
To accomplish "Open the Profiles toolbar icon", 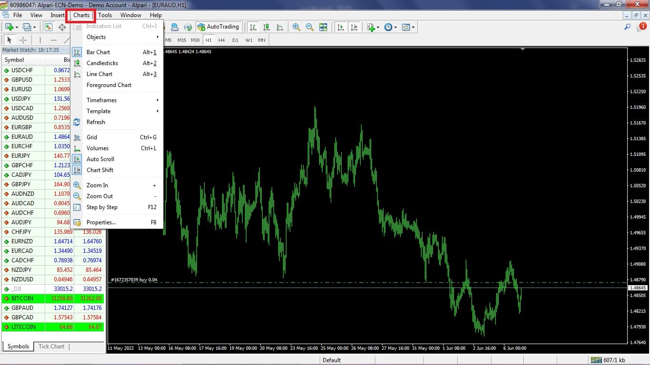I will [x=27, y=27].
